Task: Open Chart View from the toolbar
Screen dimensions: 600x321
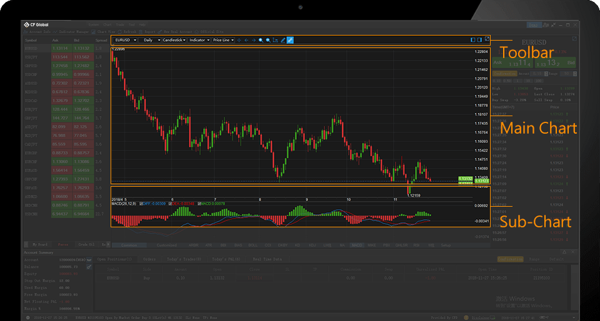Action: pos(103,32)
